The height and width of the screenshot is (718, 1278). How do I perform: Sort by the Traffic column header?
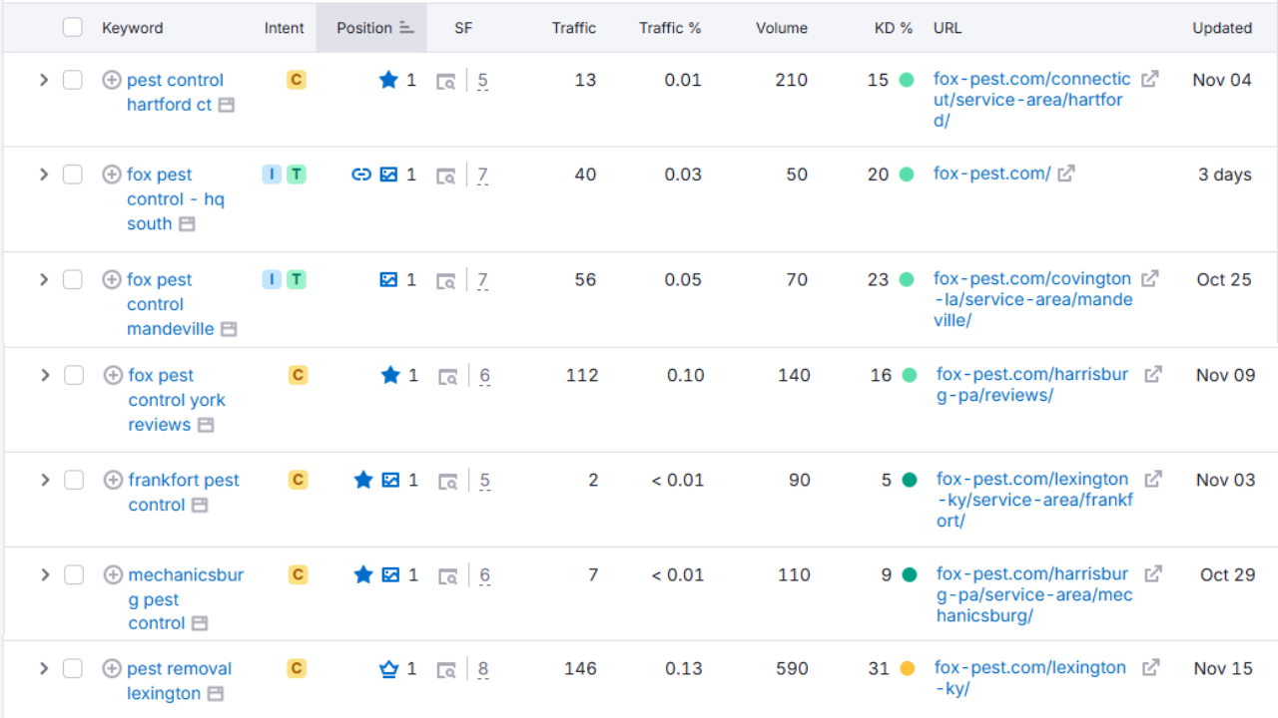point(574,28)
